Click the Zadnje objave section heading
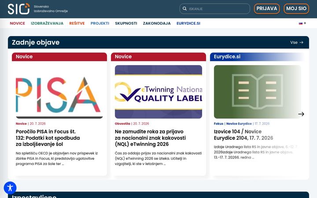The width and height of the screenshot is (317, 198). (36, 42)
